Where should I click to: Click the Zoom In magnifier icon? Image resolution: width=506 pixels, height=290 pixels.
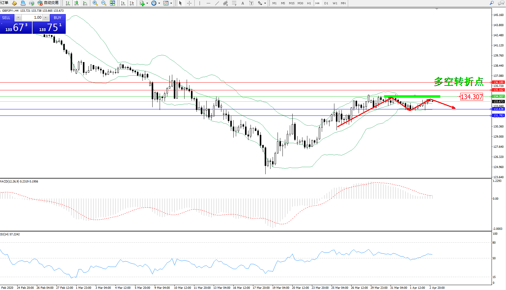95,3
